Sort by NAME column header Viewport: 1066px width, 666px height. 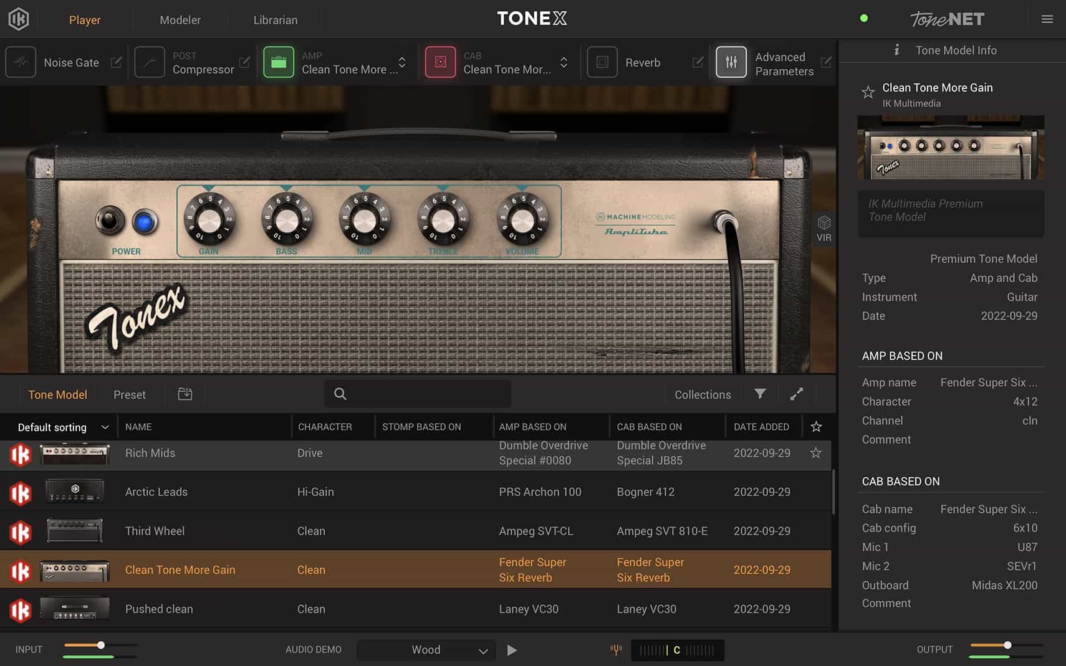[x=138, y=427]
